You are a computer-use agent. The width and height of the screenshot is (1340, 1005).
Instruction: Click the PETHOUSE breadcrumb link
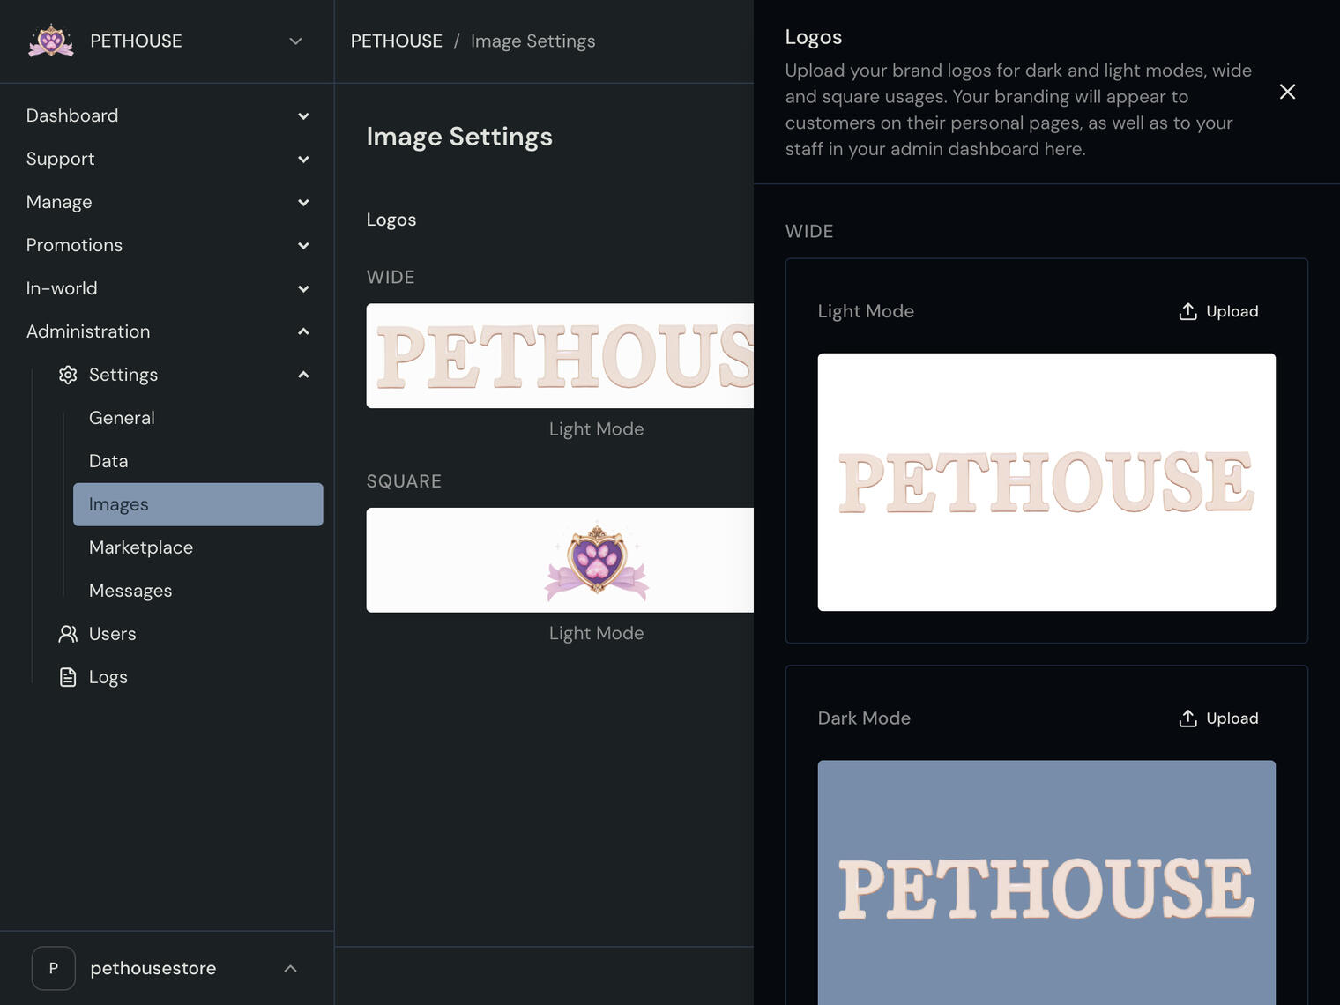pyautogui.click(x=397, y=41)
